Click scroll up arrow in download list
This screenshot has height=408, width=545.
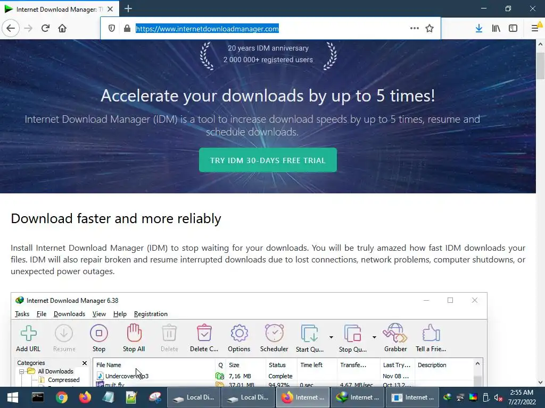(477, 363)
